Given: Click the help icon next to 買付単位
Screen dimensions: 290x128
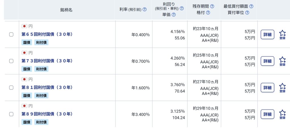Looking at the screenshot, I should point(247,12).
